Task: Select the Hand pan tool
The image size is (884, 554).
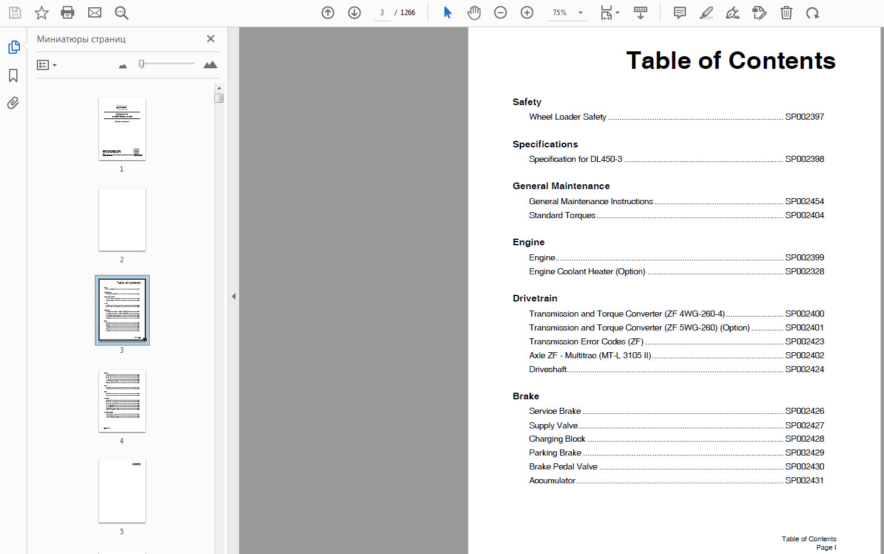Action: pos(474,13)
